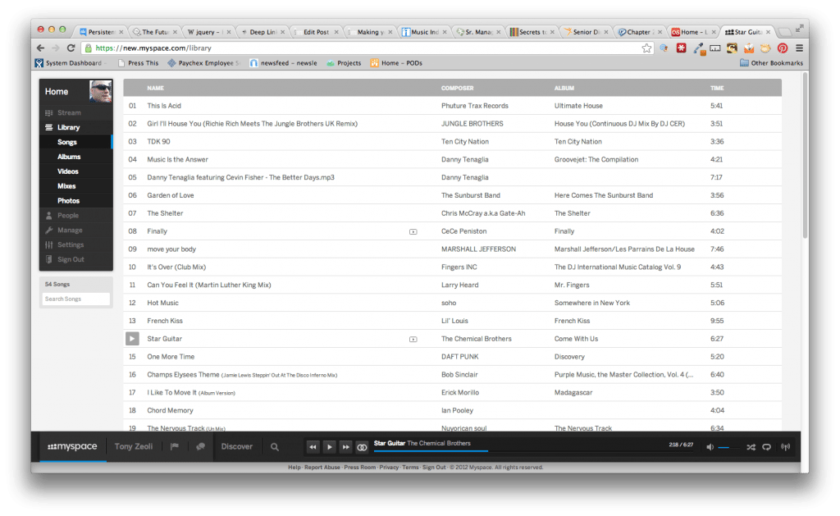Select the song One More Time
Image resolution: width=840 pixels, height=516 pixels.
point(171,357)
